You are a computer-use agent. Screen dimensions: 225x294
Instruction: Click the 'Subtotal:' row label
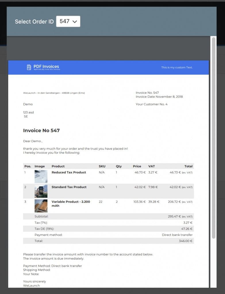tap(41, 216)
